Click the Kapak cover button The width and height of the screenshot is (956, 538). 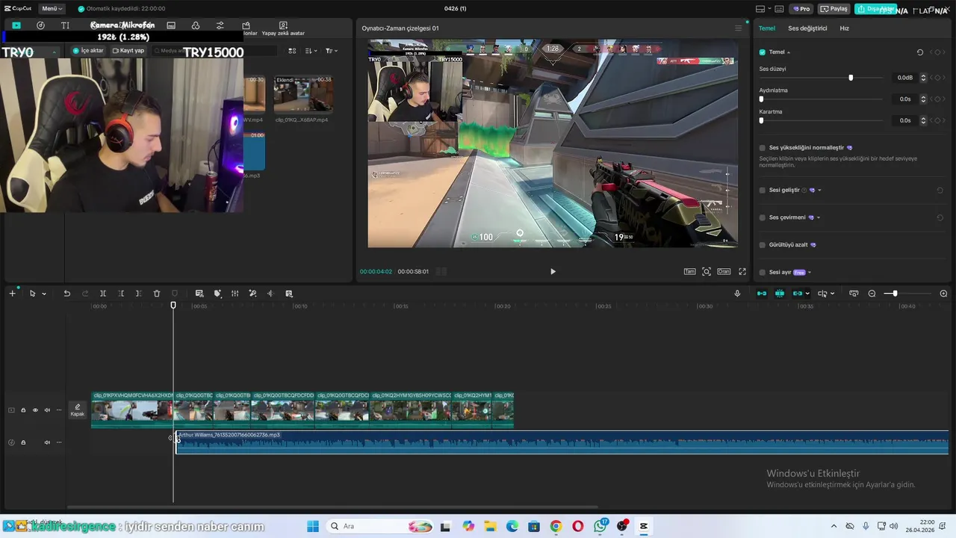pyautogui.click(x=78, y=410)
